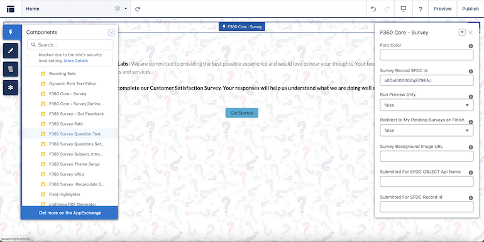Follow the More Details link

click(75, 61)
